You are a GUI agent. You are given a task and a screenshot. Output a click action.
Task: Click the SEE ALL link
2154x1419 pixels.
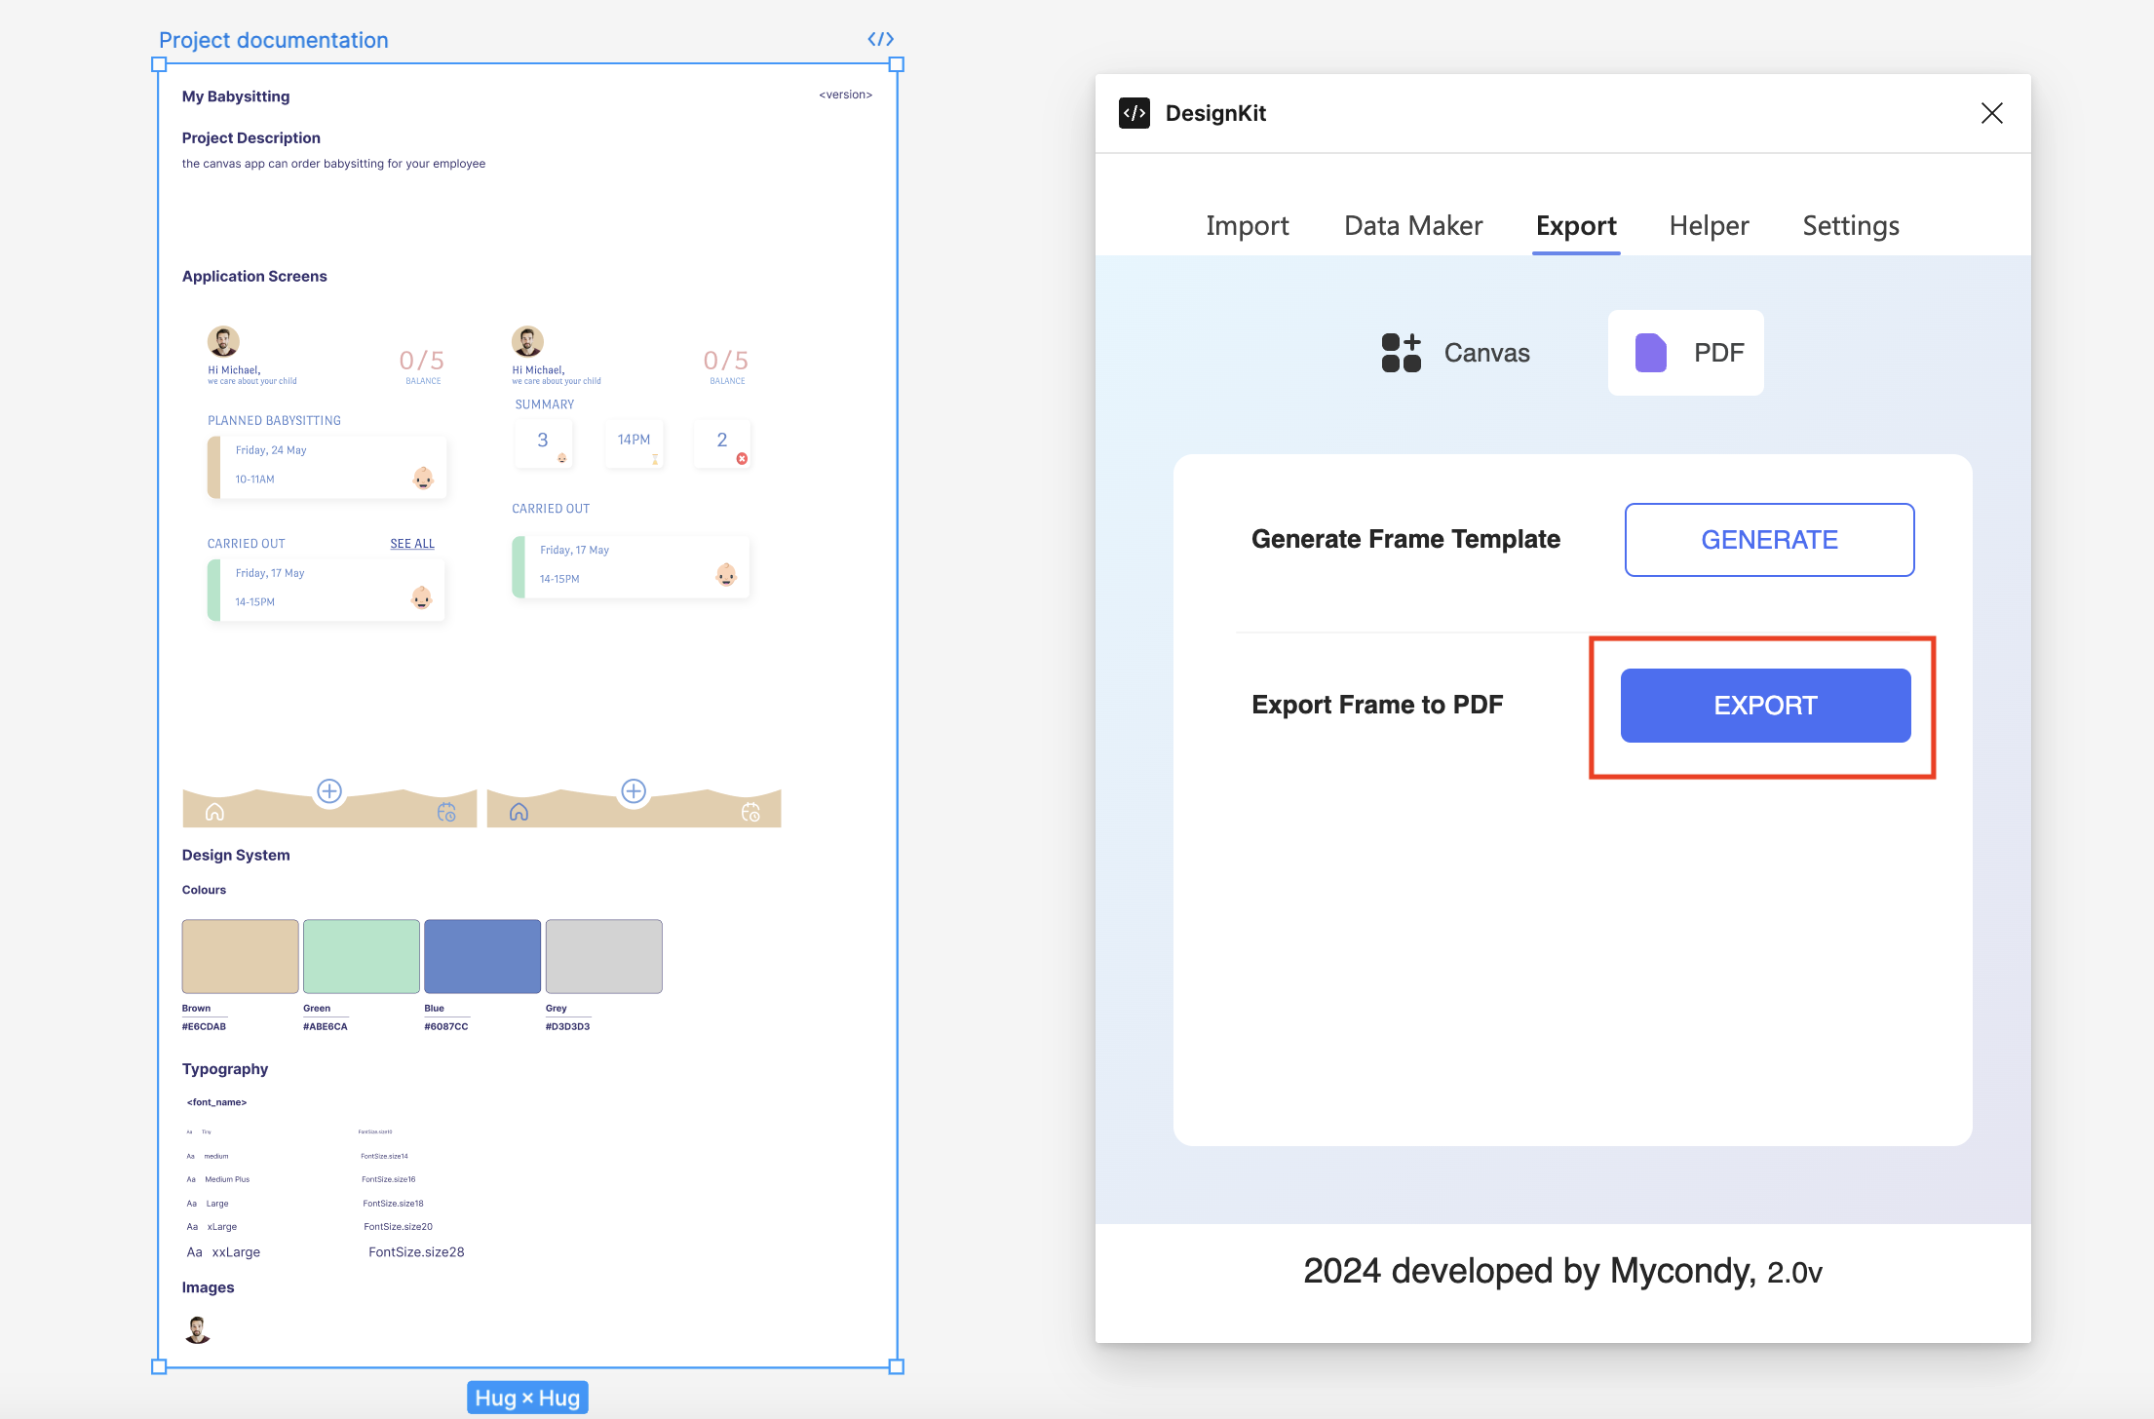[412, 544]
